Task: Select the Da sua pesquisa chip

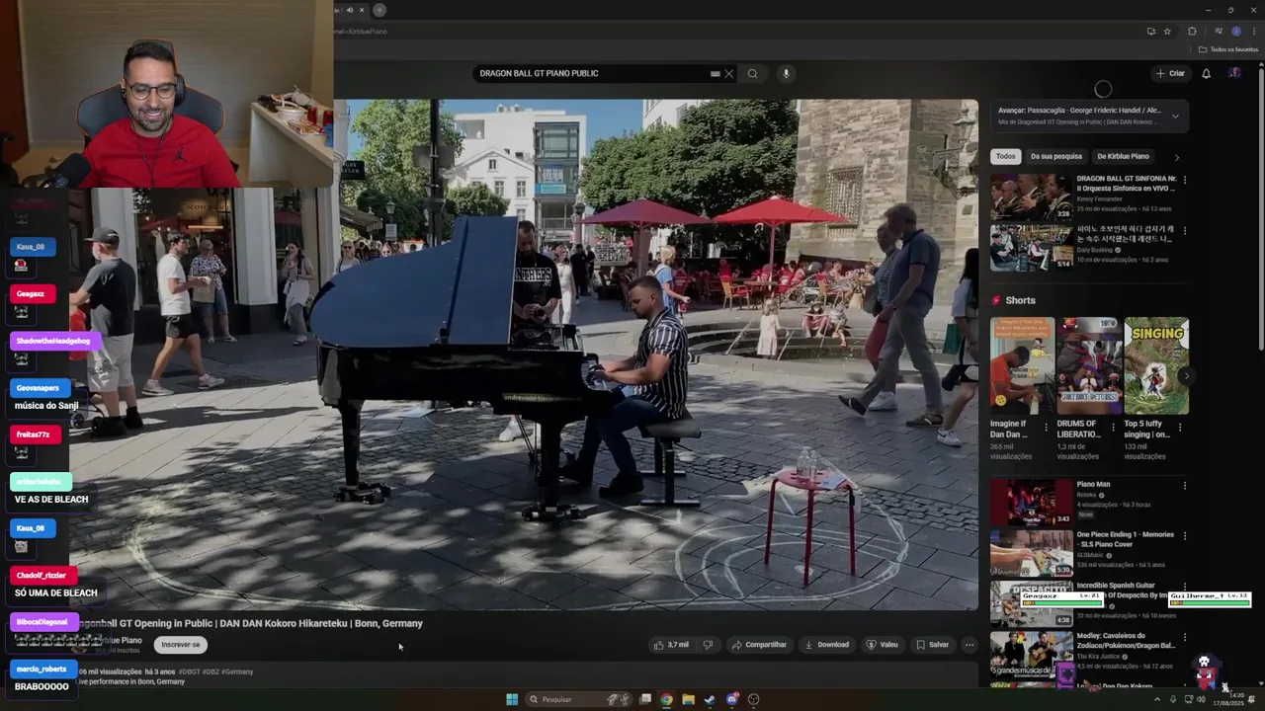Action: click(x=1056, y=156)
